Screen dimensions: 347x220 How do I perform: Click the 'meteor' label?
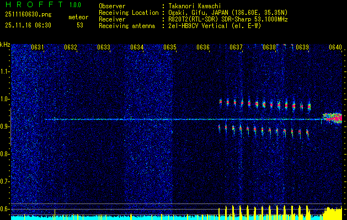click(78, 17)
